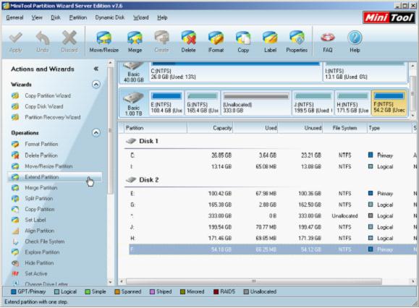Click the Capacity column header

tap(210, 128)
